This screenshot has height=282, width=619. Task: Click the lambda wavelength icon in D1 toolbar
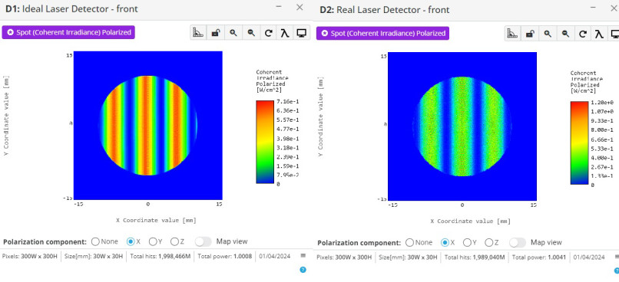285,33
